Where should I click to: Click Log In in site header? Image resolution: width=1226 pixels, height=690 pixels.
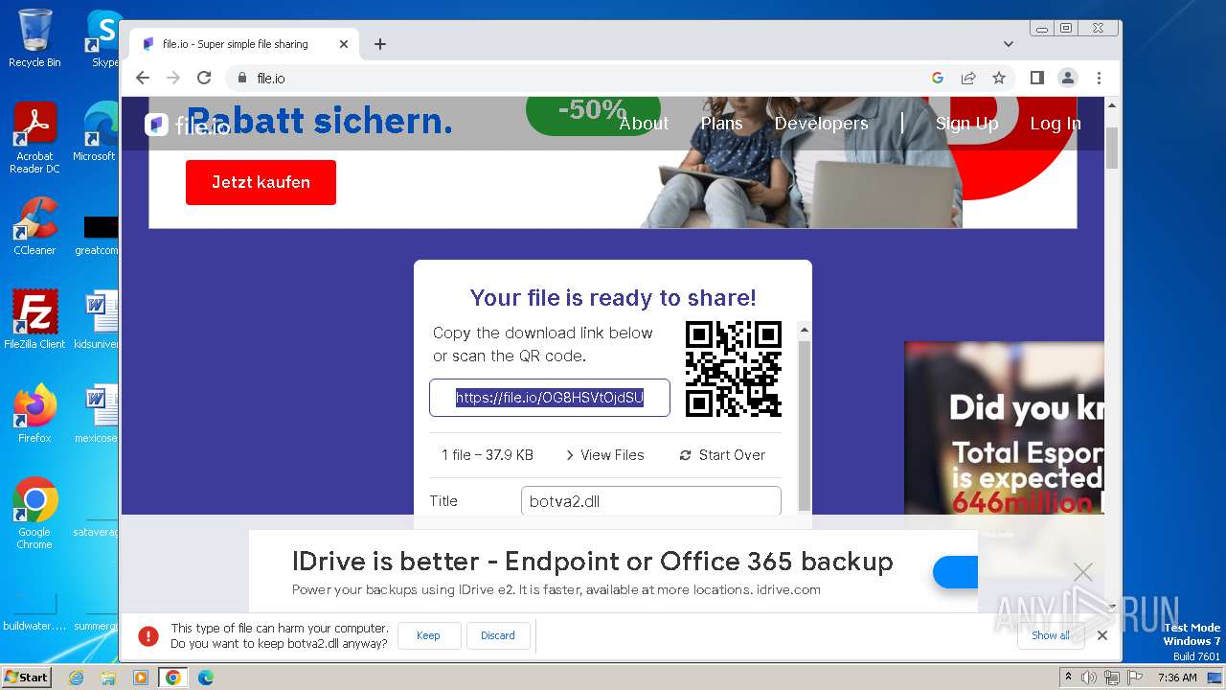coord(1056,124)
